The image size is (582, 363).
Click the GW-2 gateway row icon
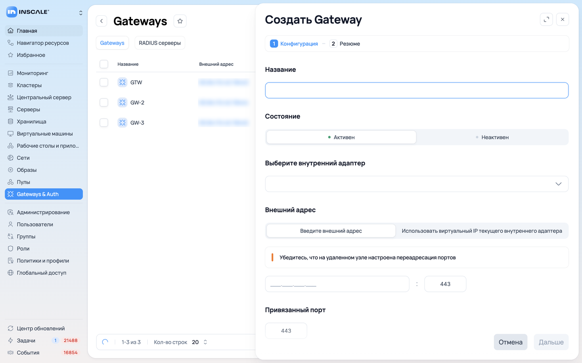[x=122, y=102]
